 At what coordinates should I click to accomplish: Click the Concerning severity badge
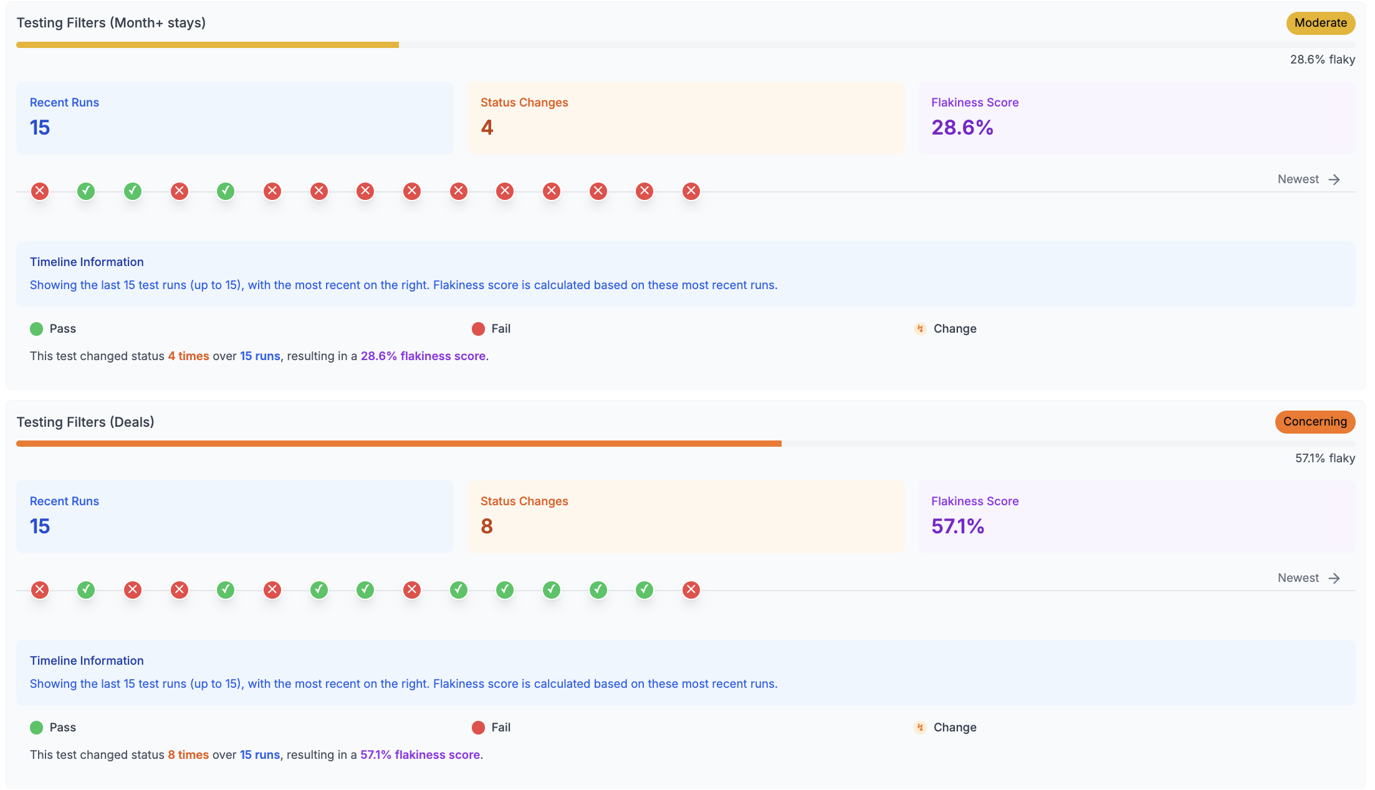point(1315,422)
